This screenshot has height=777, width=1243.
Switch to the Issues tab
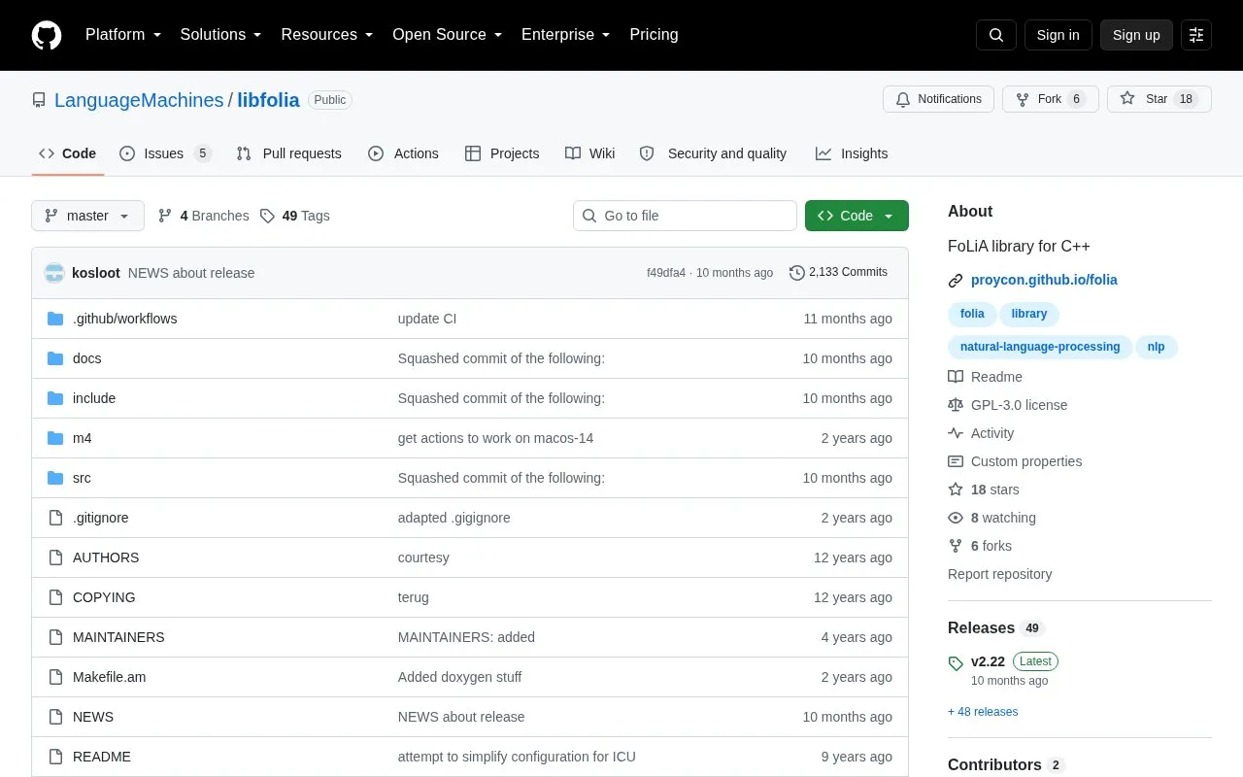pyautogui.click(x=165, y=153)
